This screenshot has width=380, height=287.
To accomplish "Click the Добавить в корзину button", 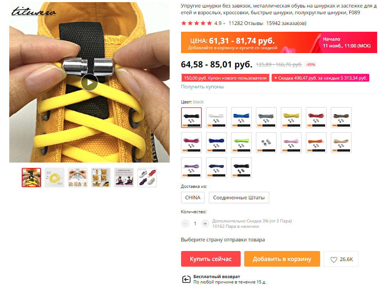I will (282, 259).
